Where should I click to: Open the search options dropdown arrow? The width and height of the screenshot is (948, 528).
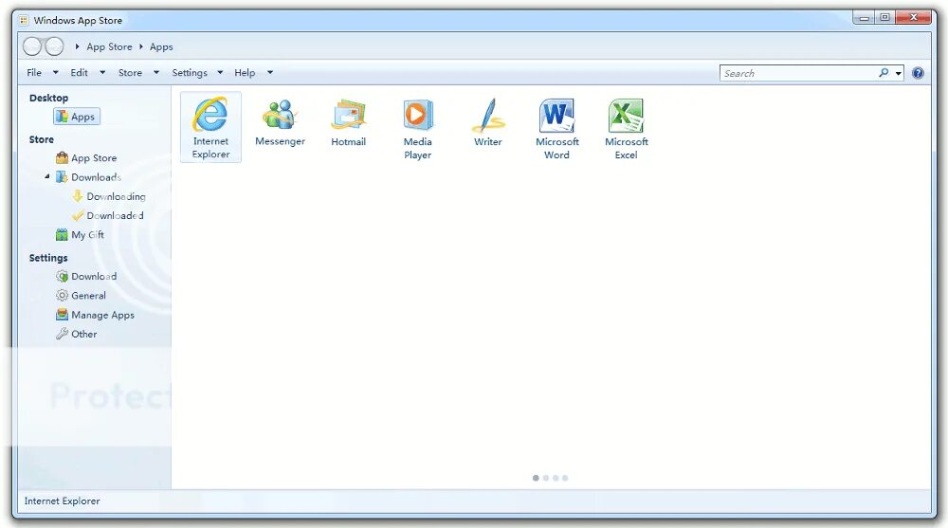point(899,73)
